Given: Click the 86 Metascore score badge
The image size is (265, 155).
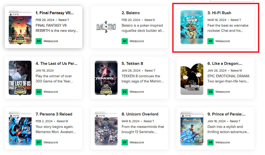Looking at the screenshot, I should 211,142.
